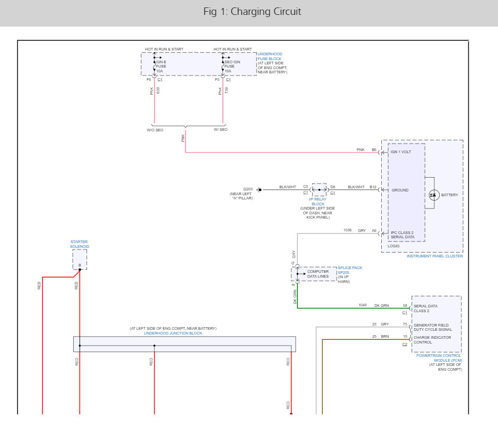Click the LOGIC label in the cluster
Screen dimensions: 498x434
tap(393, 246)
